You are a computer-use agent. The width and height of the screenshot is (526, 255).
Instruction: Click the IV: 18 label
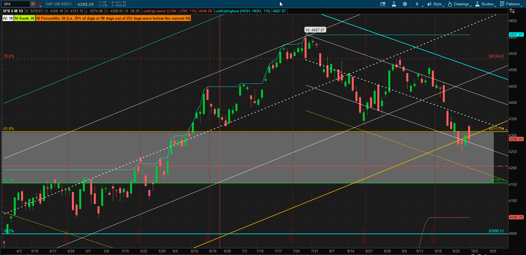tap(8, 18)
